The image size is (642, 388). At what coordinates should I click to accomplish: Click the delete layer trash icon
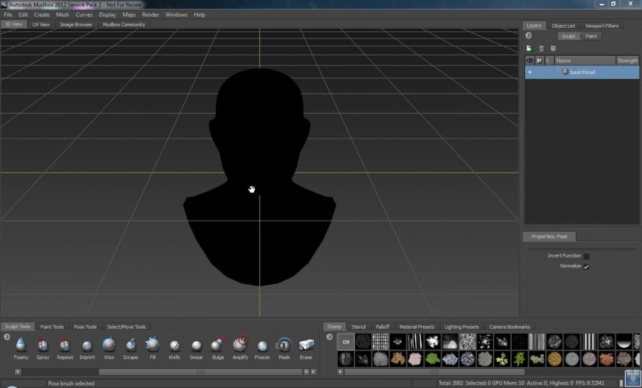coord(541,48)
